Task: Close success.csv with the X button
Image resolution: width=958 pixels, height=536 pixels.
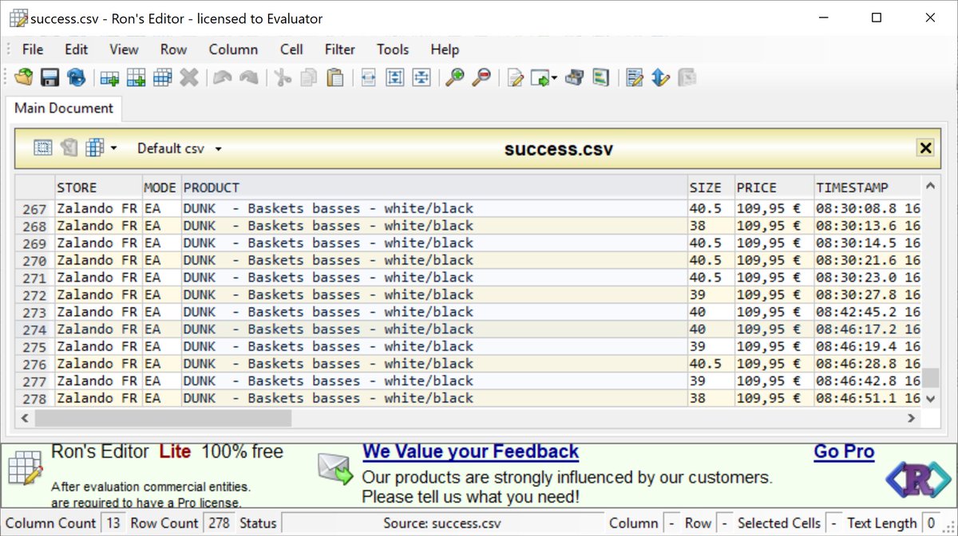Action: click(925, 148)
